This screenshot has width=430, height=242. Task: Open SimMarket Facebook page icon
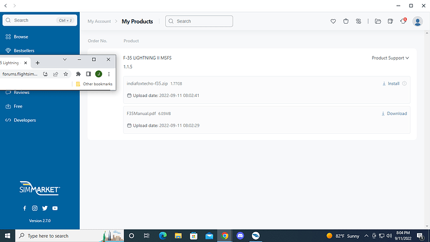pos(25,208)
